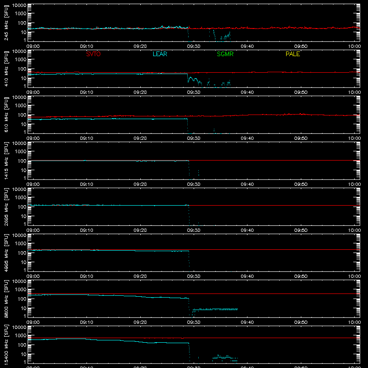The image size is (368, 368).
Task: Click the 10 tick label on 1415 MHz panel
Action: 23,170
